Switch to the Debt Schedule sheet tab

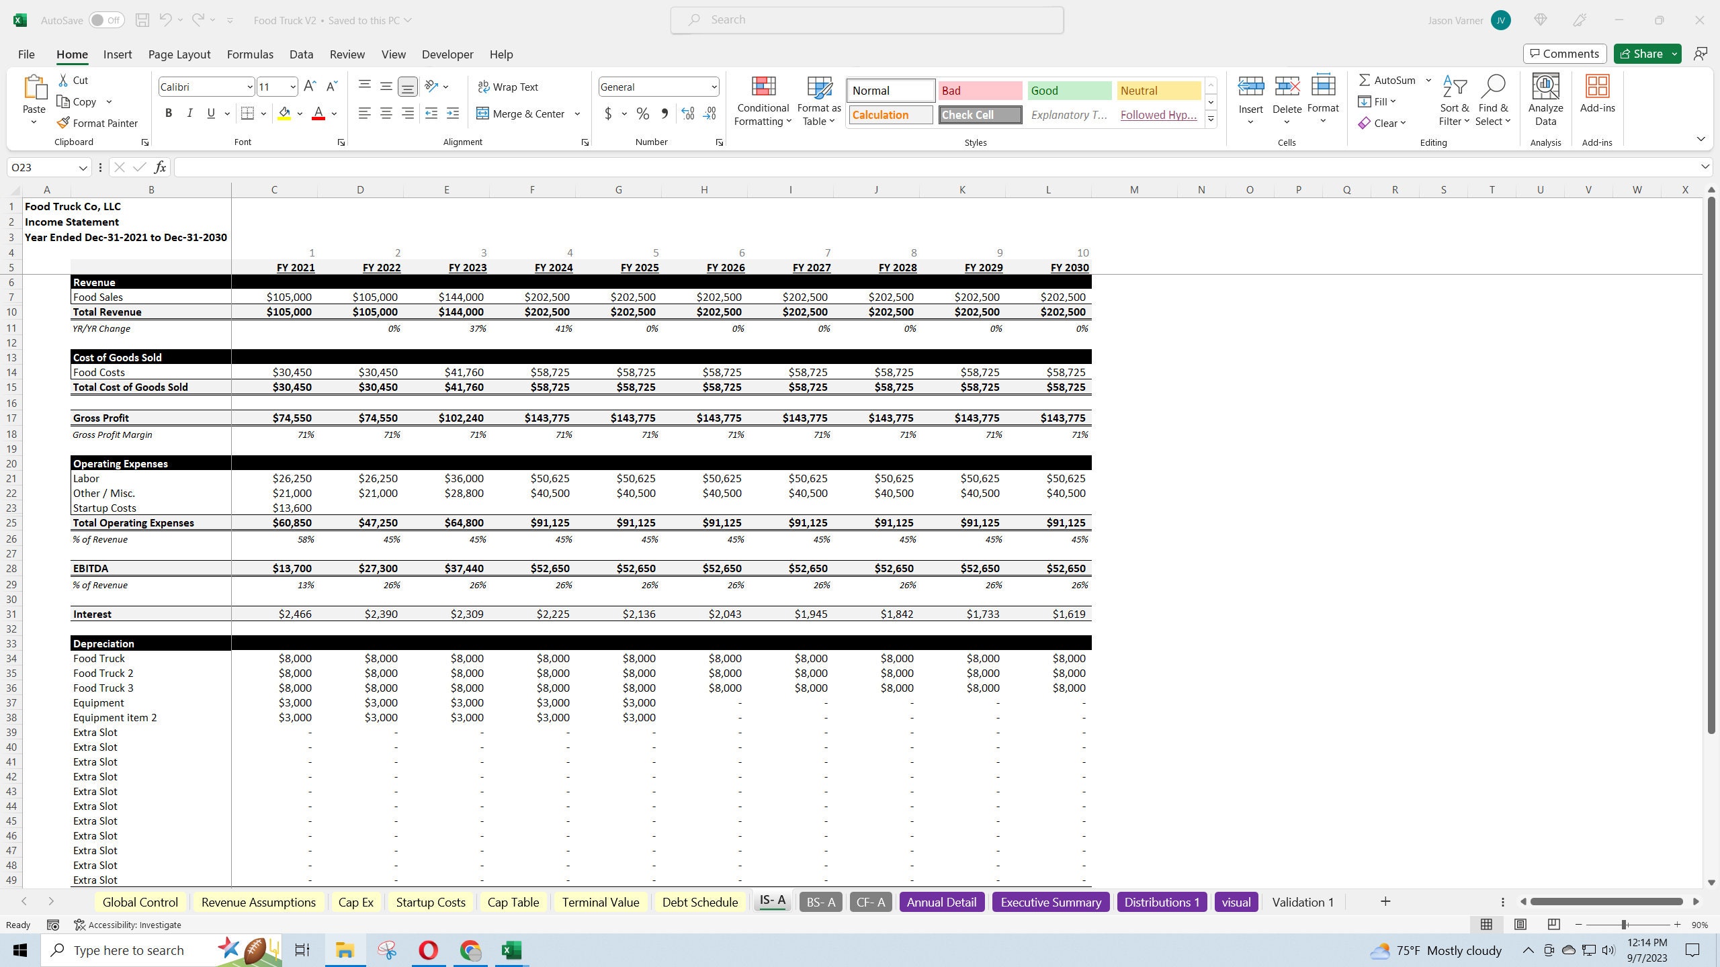pyautogui.click(x=700, y=902)
